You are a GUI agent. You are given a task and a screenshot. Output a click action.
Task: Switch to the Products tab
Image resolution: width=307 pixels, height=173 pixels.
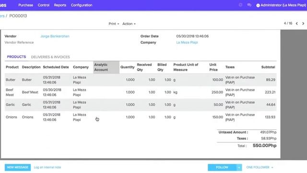pos(16,57)
